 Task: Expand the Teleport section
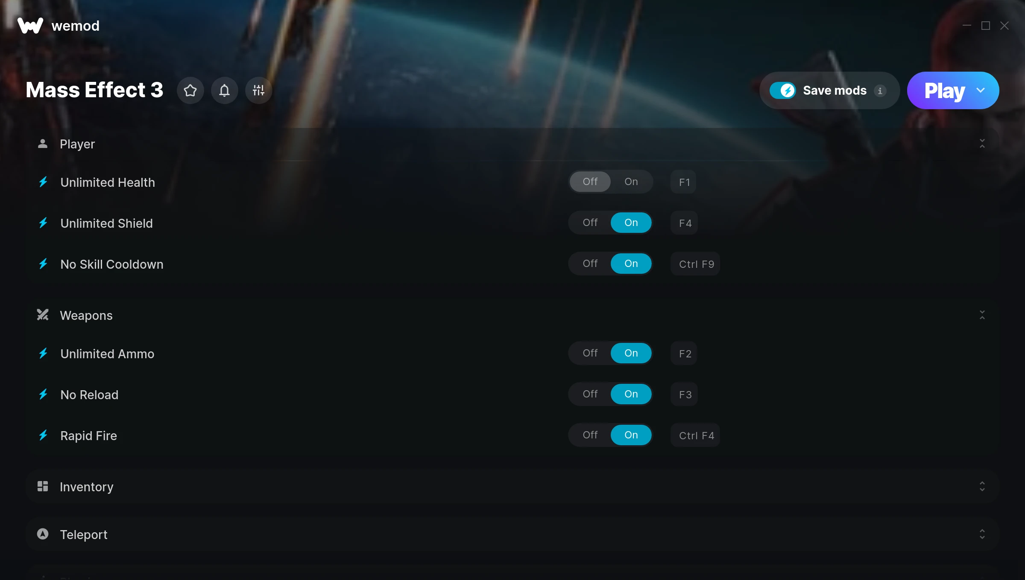click(x=982, y=534)
